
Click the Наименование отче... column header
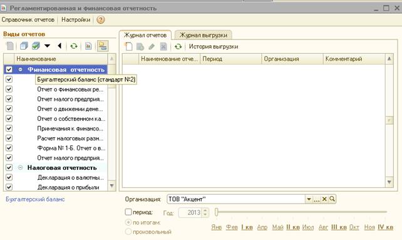coord(169,59)
